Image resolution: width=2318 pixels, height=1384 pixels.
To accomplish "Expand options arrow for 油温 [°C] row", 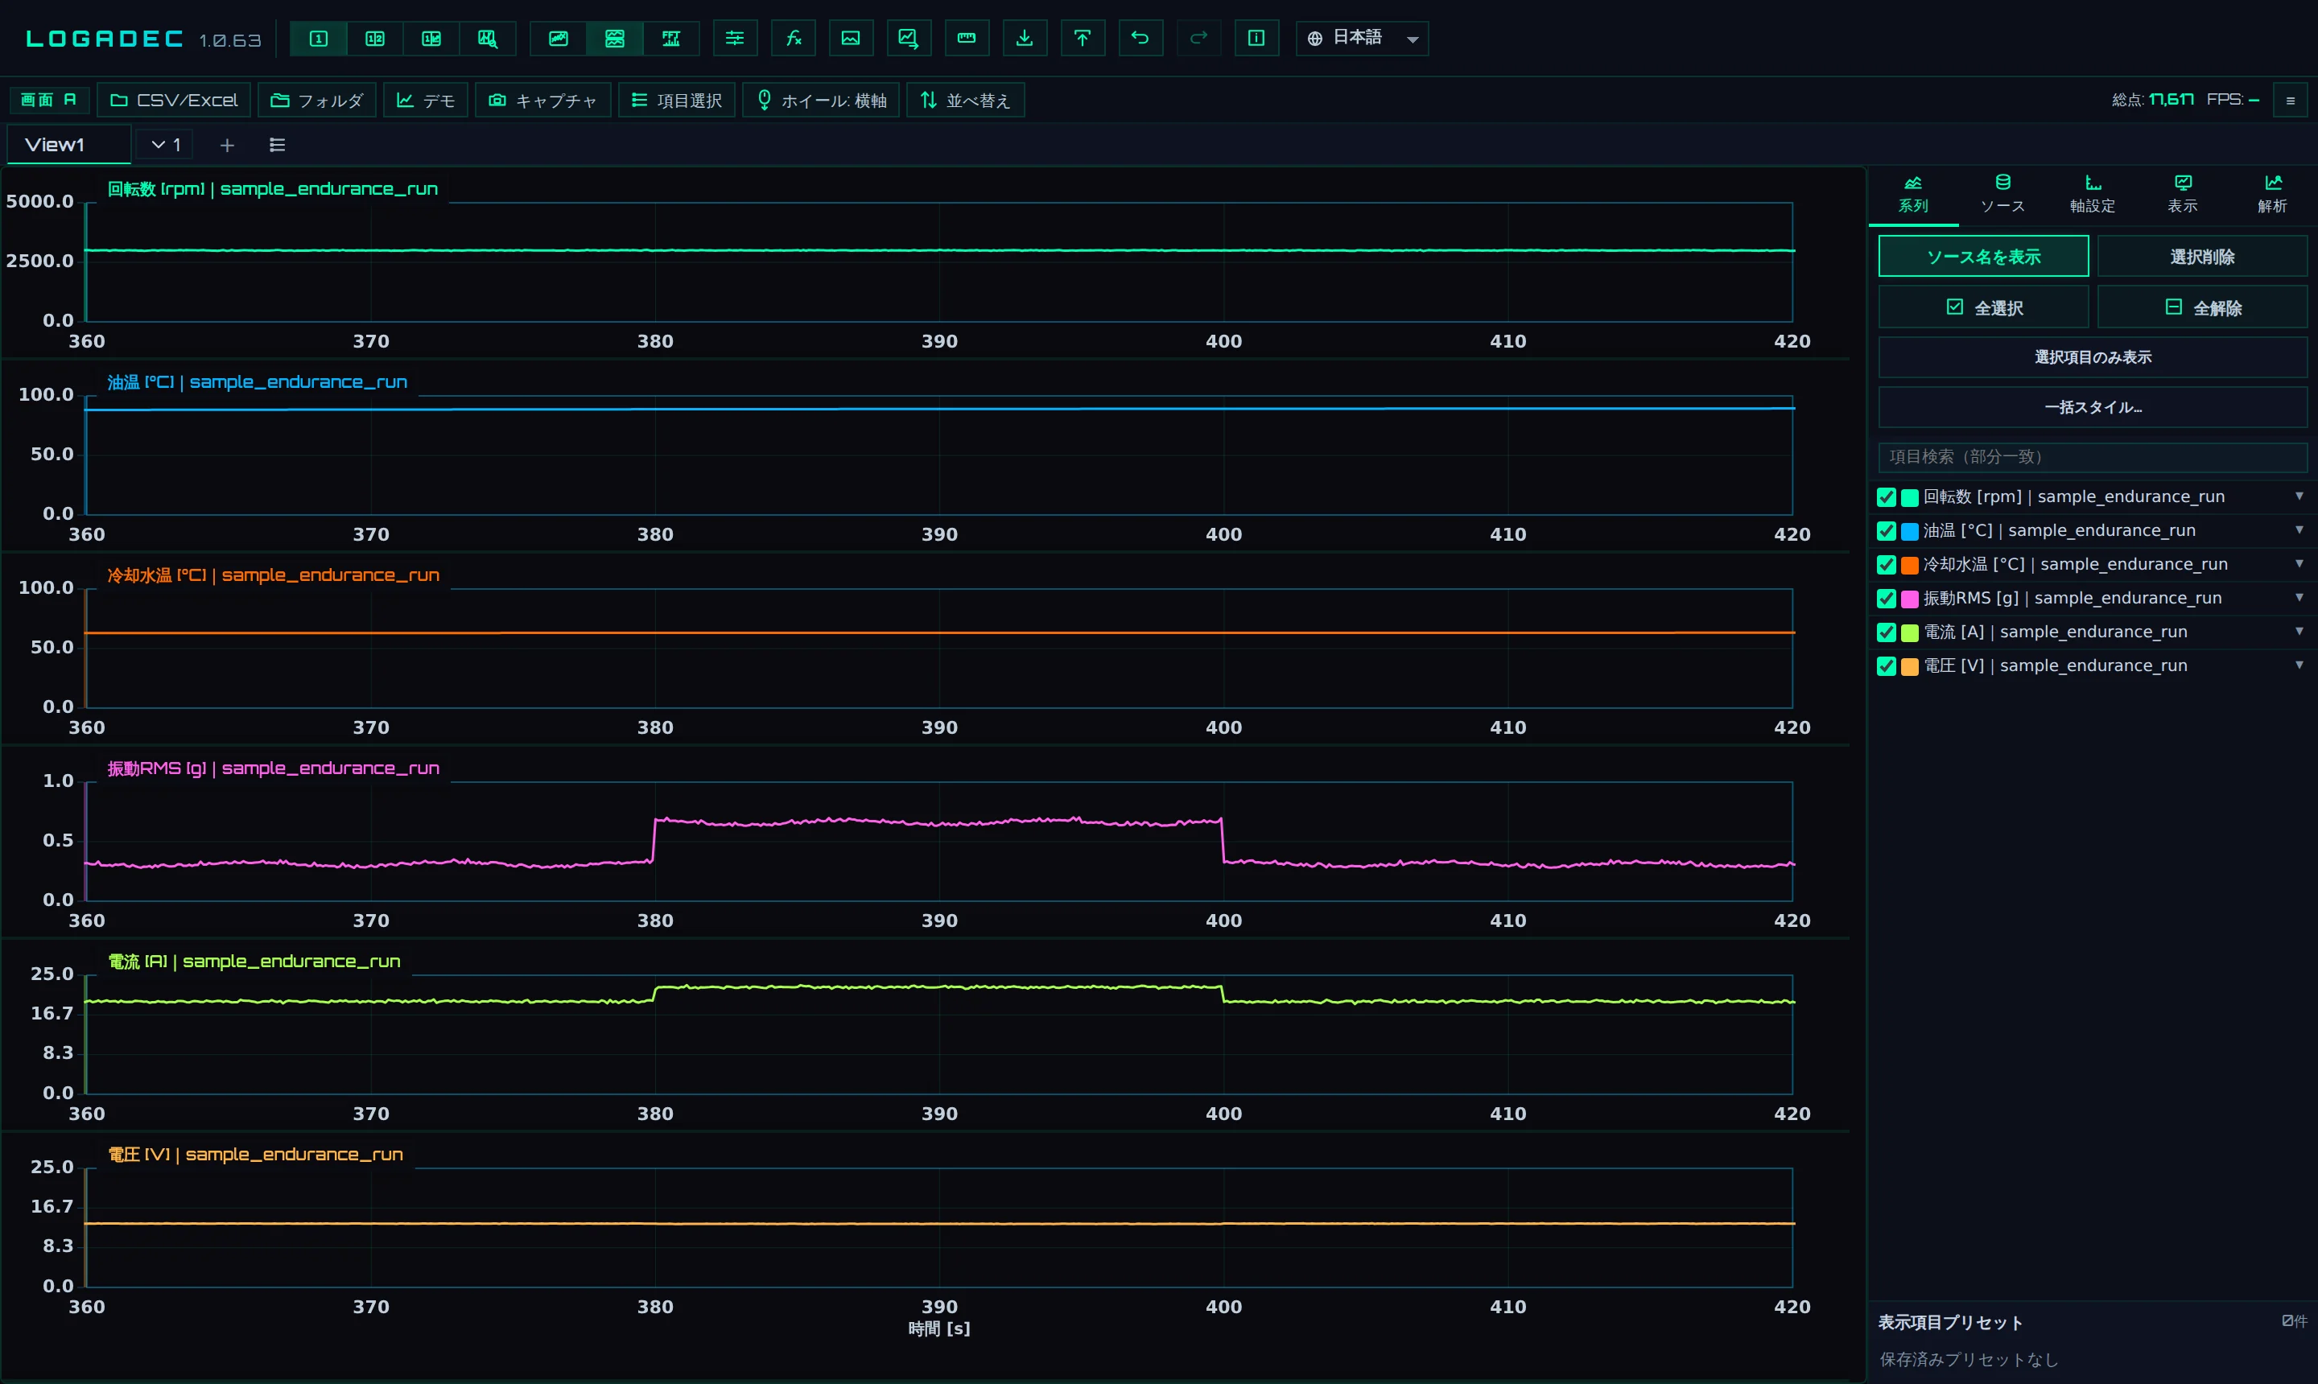I will 2299,529.
